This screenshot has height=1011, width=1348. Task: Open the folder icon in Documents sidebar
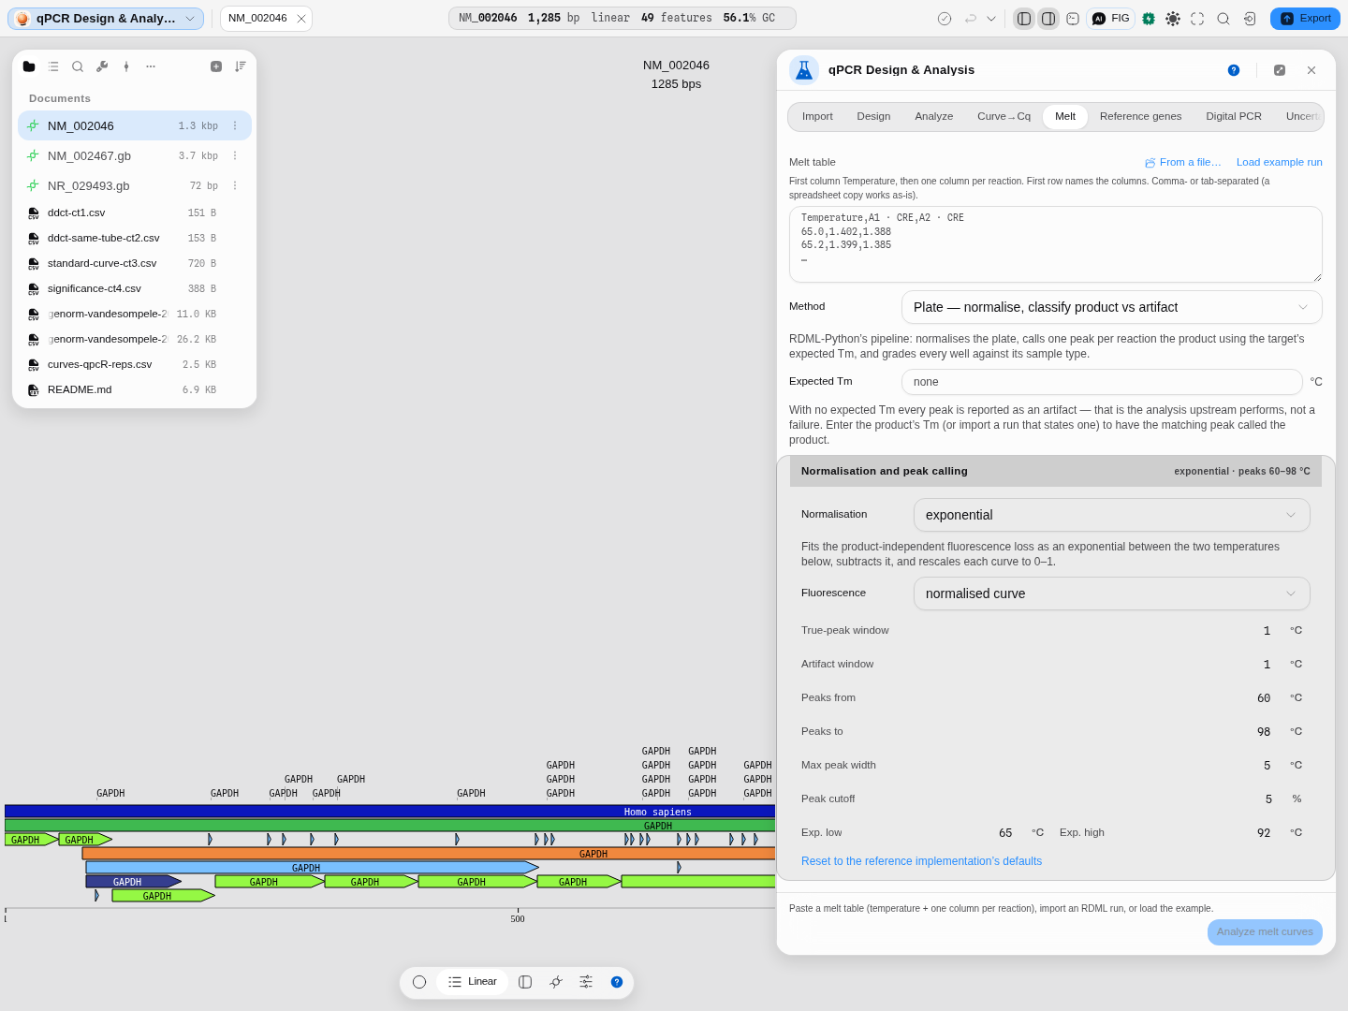coord(29,66)
